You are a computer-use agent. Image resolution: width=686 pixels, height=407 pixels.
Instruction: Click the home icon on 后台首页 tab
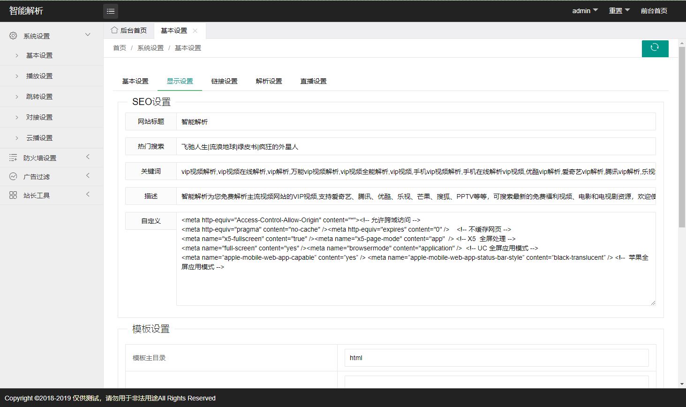114,30
